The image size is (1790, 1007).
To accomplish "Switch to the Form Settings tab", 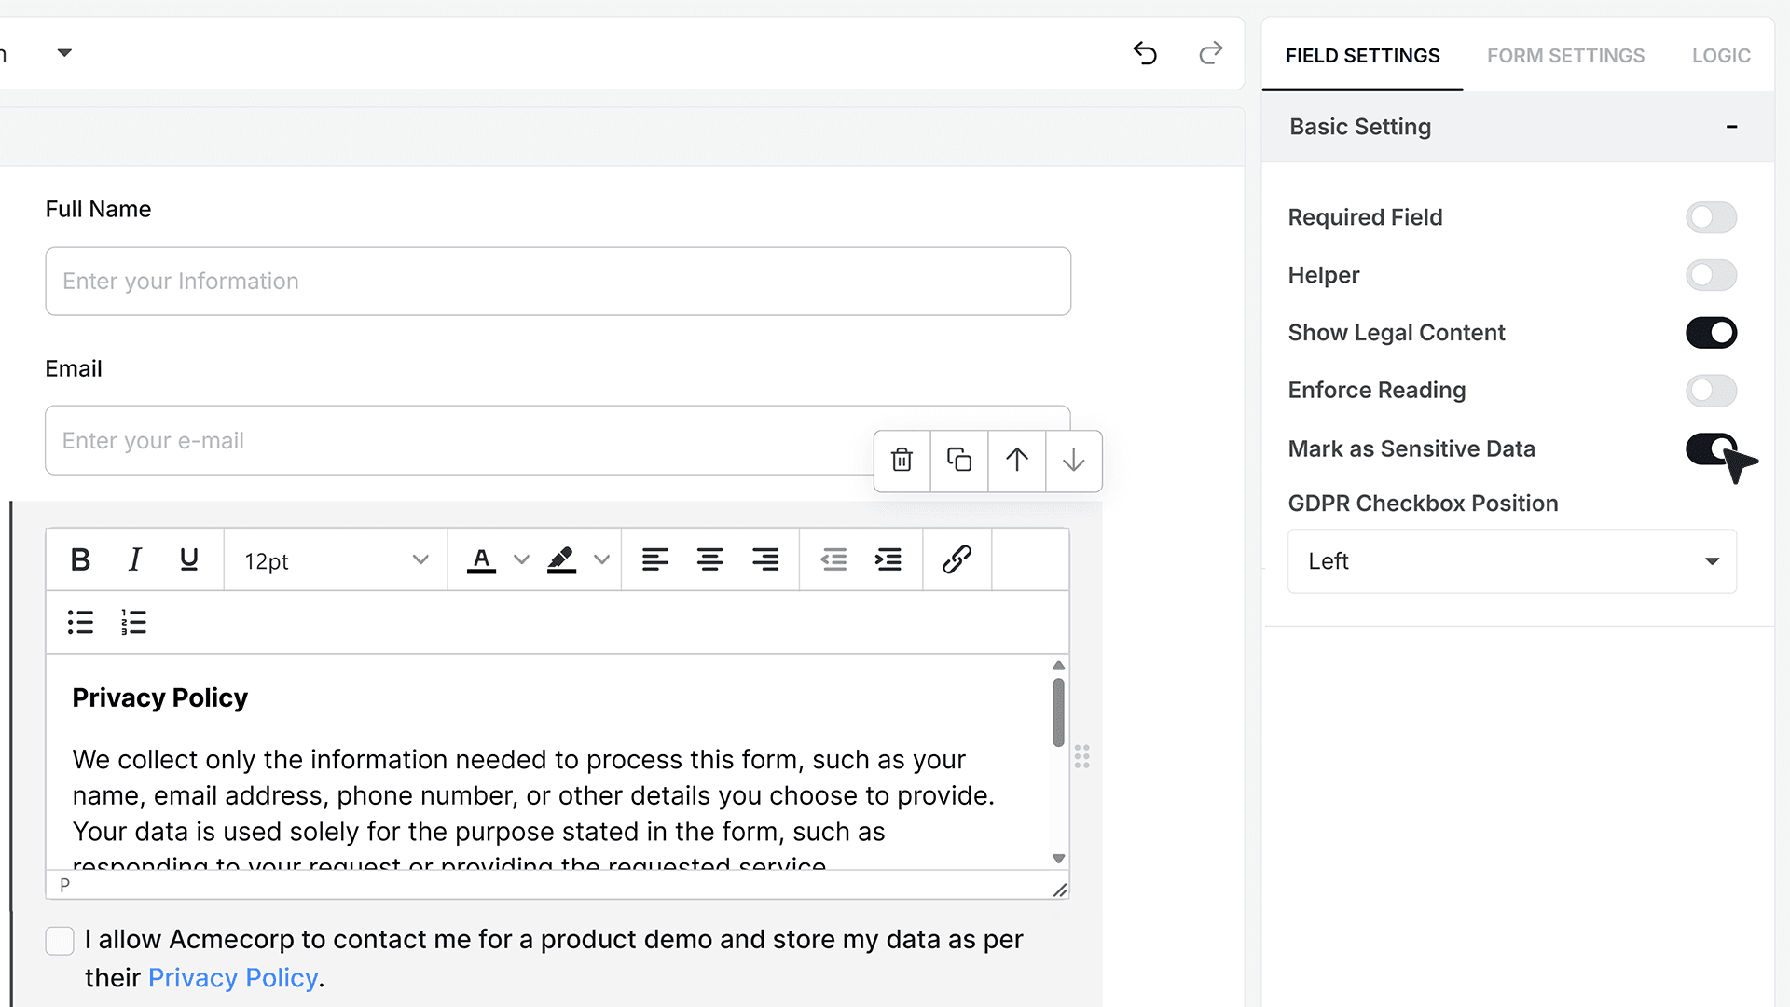I will pos(1565,56).
